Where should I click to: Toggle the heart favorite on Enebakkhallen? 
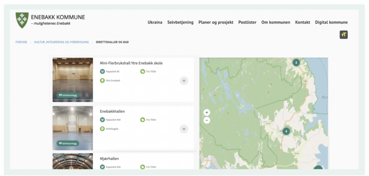tap(184, 129)
